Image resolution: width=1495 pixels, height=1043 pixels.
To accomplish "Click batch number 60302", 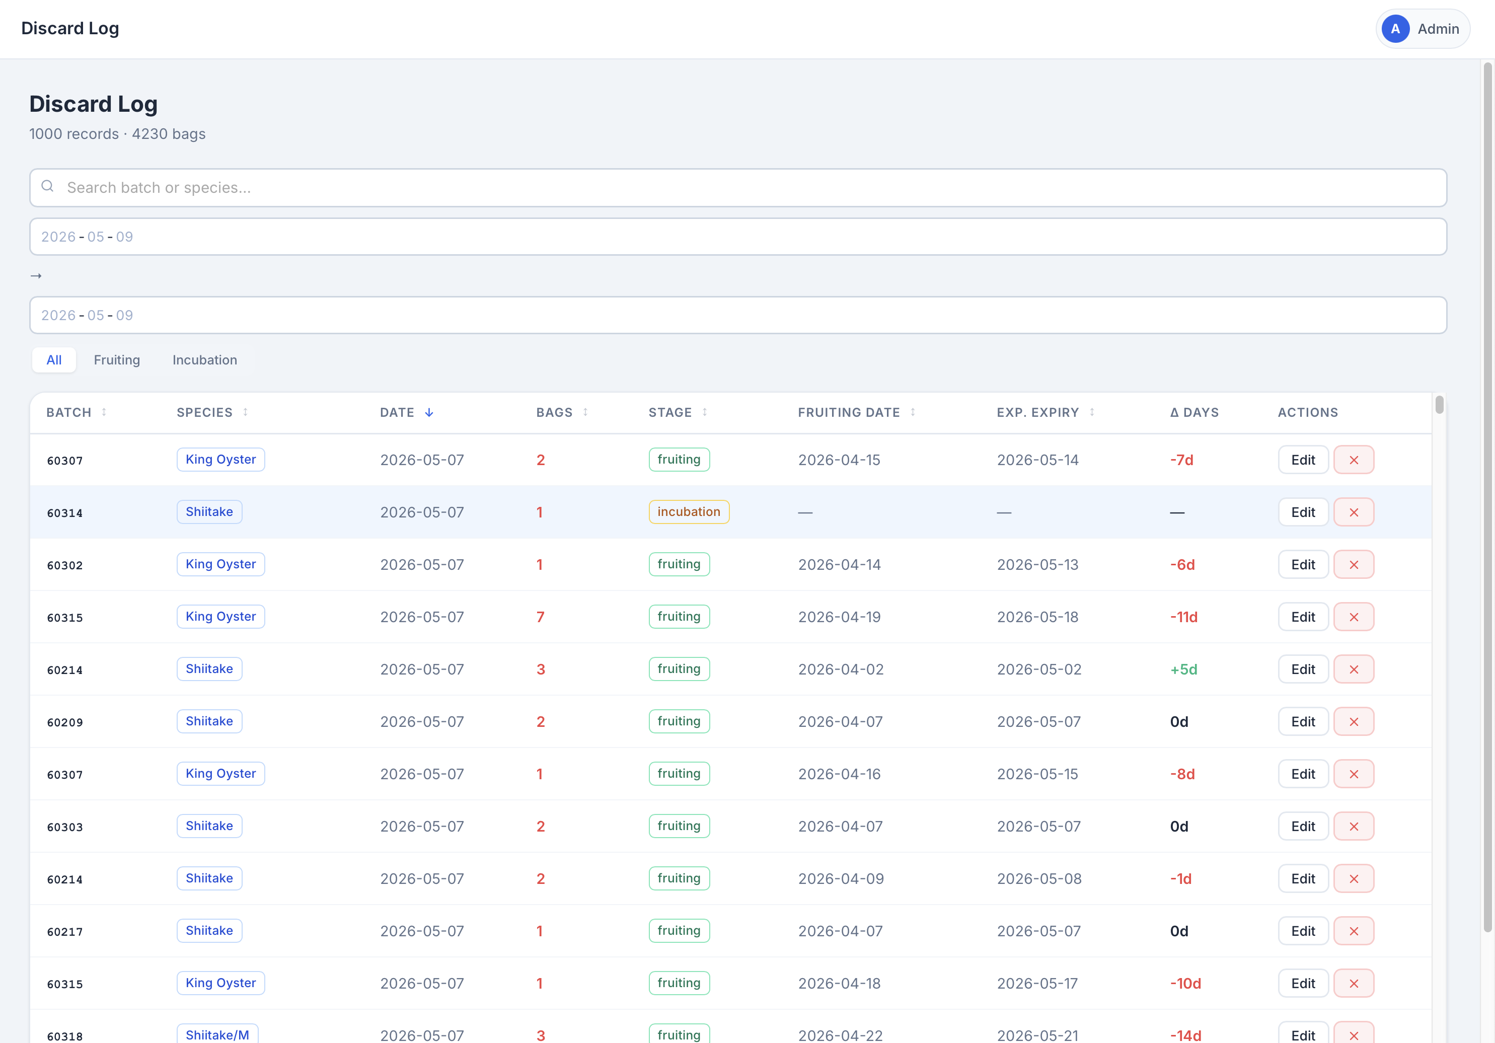I will coord(64,565).
